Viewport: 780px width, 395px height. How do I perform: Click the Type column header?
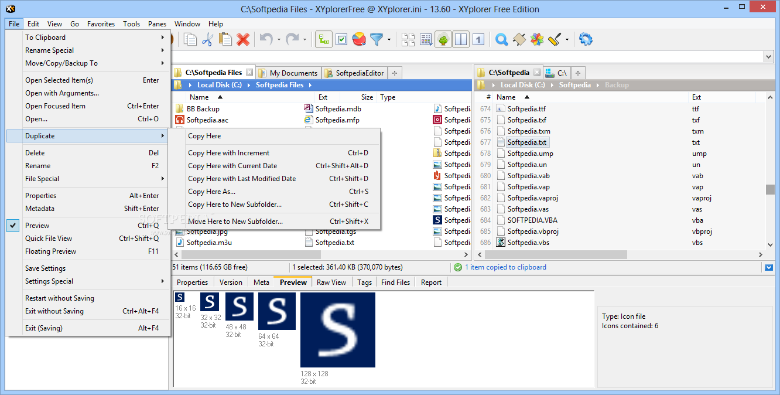(388, 97)
